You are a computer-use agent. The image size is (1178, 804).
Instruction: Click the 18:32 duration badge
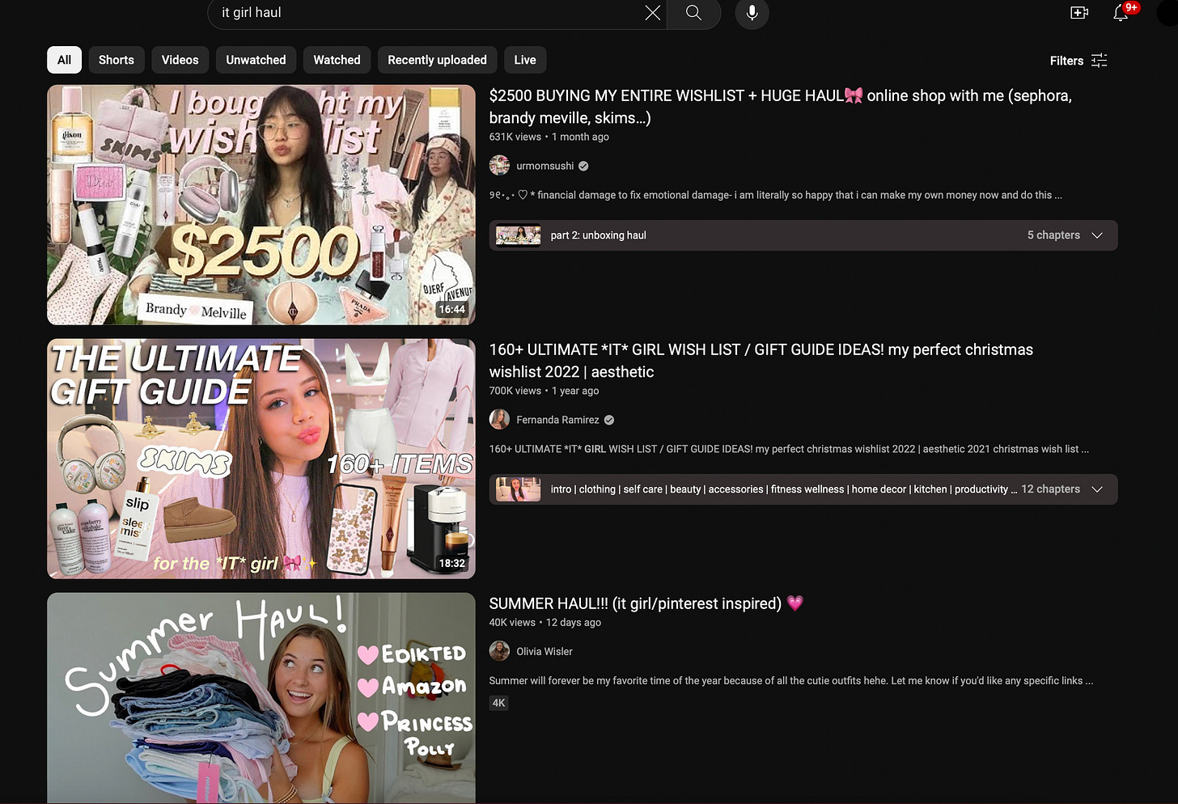point(451,563)
